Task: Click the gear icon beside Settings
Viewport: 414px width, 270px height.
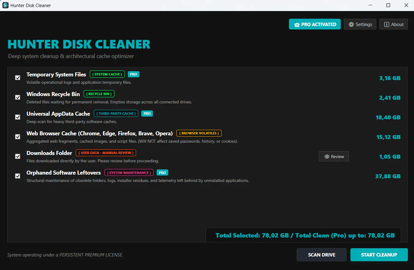Action: click(351, 25)
